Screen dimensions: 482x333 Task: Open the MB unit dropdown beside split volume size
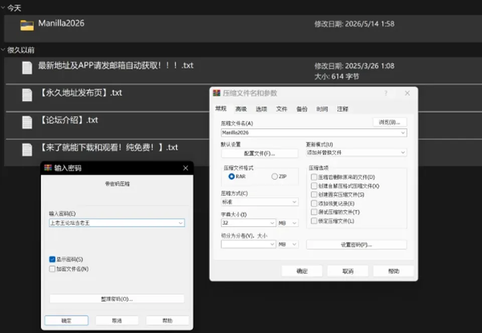point(288,244)
